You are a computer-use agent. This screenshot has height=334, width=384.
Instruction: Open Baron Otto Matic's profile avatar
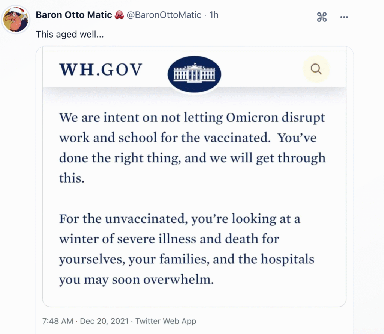(16, 20)
